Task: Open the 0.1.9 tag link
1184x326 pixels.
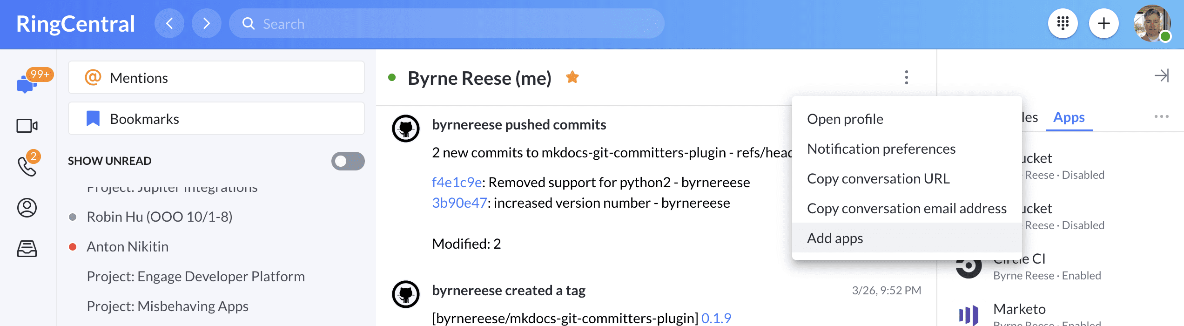Action: [716, 318]
